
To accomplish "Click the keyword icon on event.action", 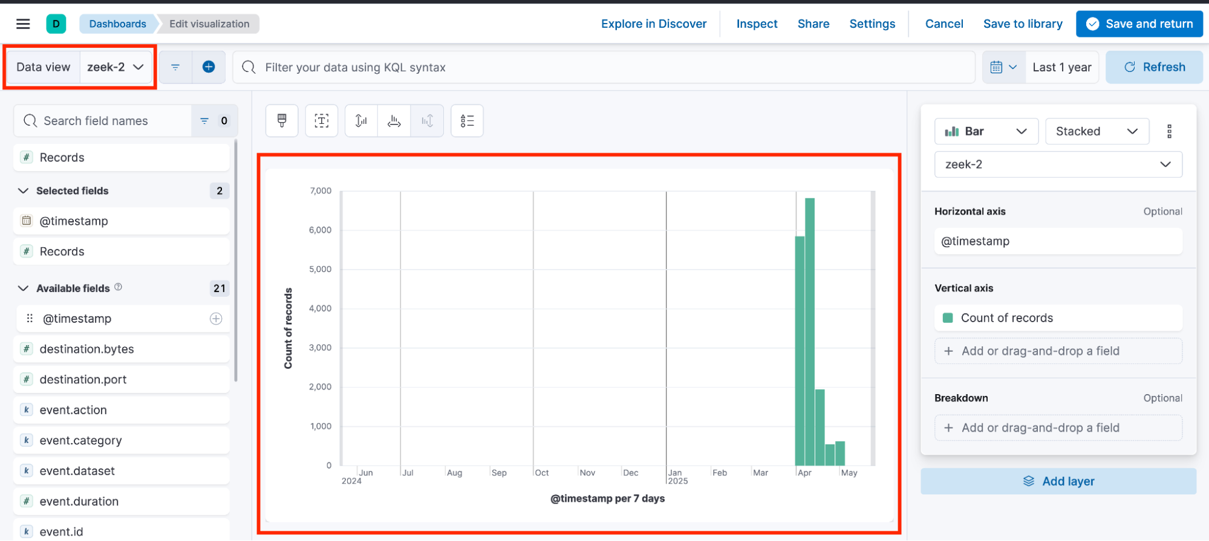I will click(x=27, y=410).
